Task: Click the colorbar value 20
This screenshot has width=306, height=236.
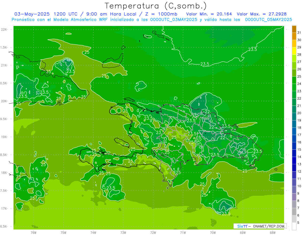Action: 299,113
